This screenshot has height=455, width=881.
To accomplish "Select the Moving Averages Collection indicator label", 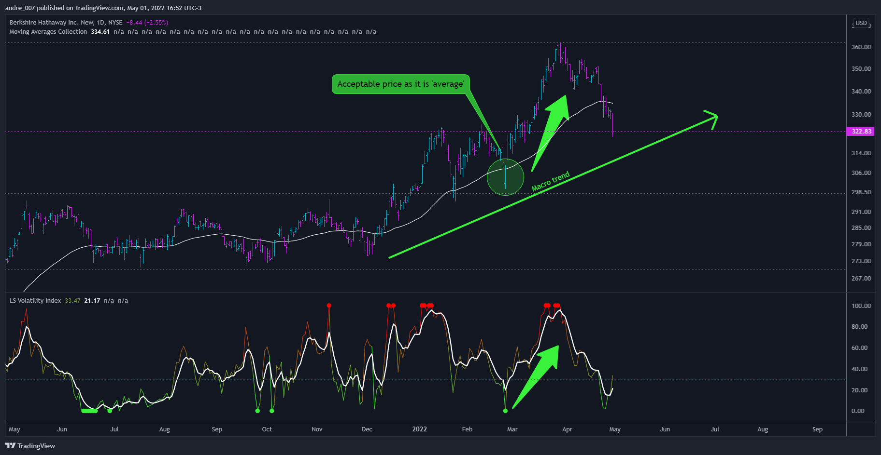I will point(48,32).
